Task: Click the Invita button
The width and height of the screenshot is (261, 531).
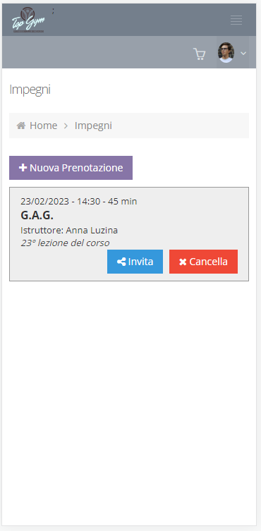Action: coord(135,262)
